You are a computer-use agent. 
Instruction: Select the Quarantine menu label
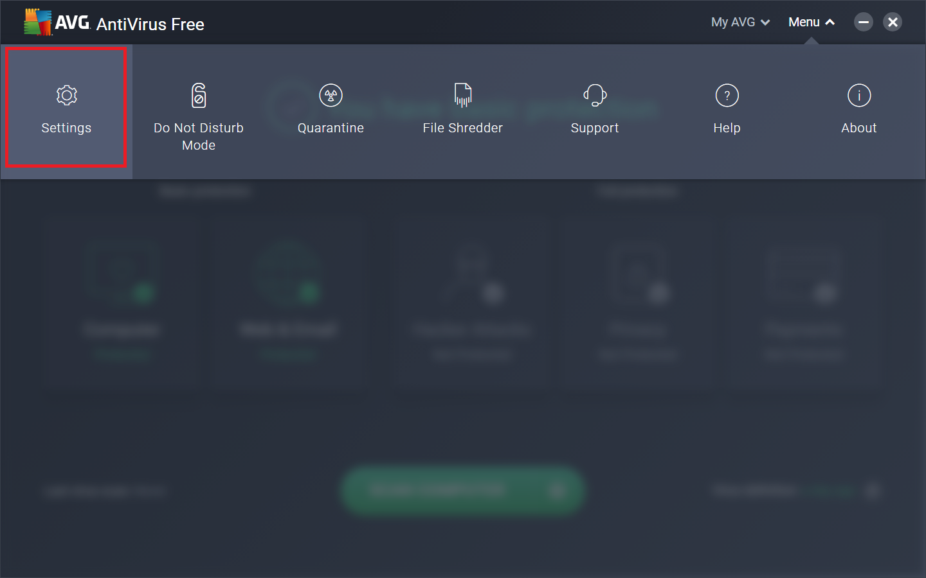coord(331,128)
